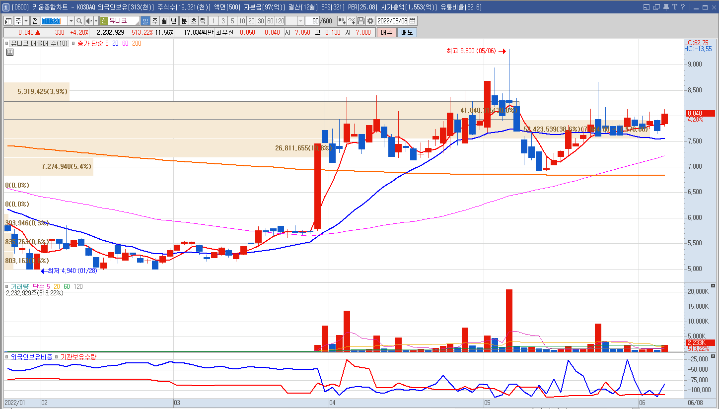Click the 26,811,655(19.8%) volume profile label
This screenshot has width=719, height=409.
click(x=303, y=148)
